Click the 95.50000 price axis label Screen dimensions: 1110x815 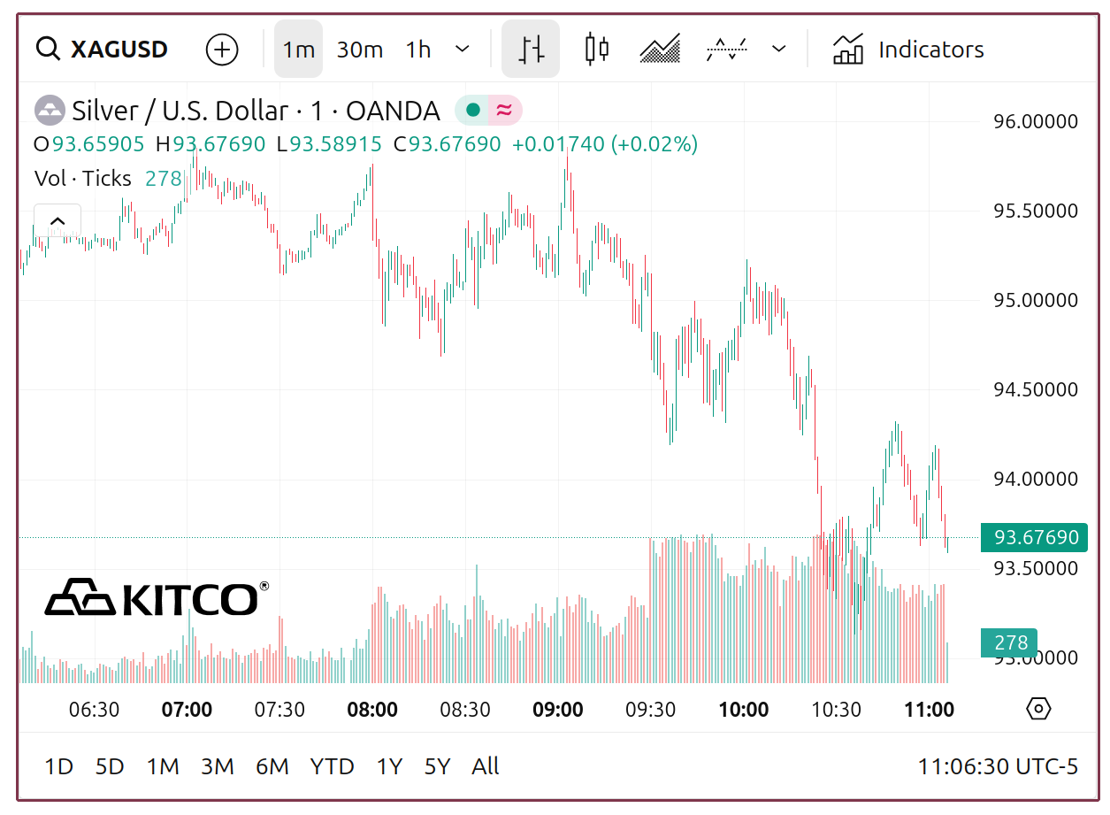click(1036, 211)
